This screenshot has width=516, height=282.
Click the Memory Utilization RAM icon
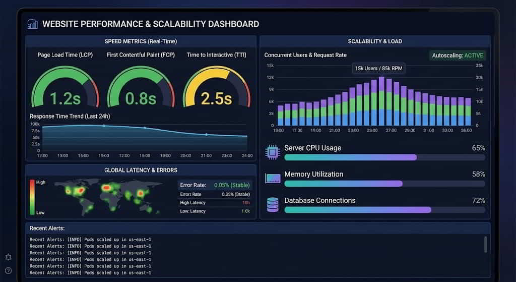tap(273, 178)
